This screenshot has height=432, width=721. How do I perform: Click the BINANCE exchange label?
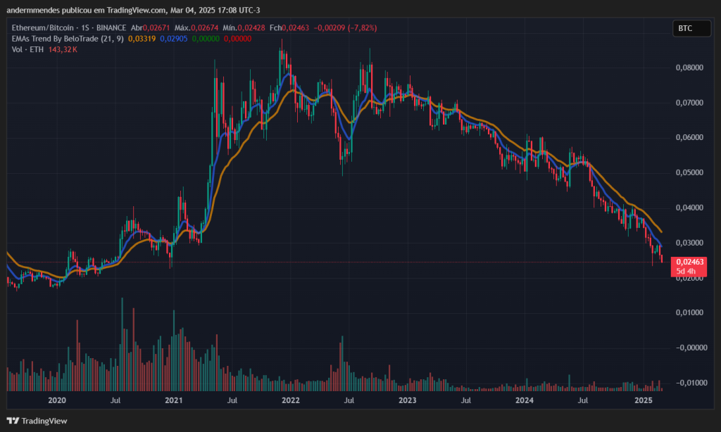111,28
